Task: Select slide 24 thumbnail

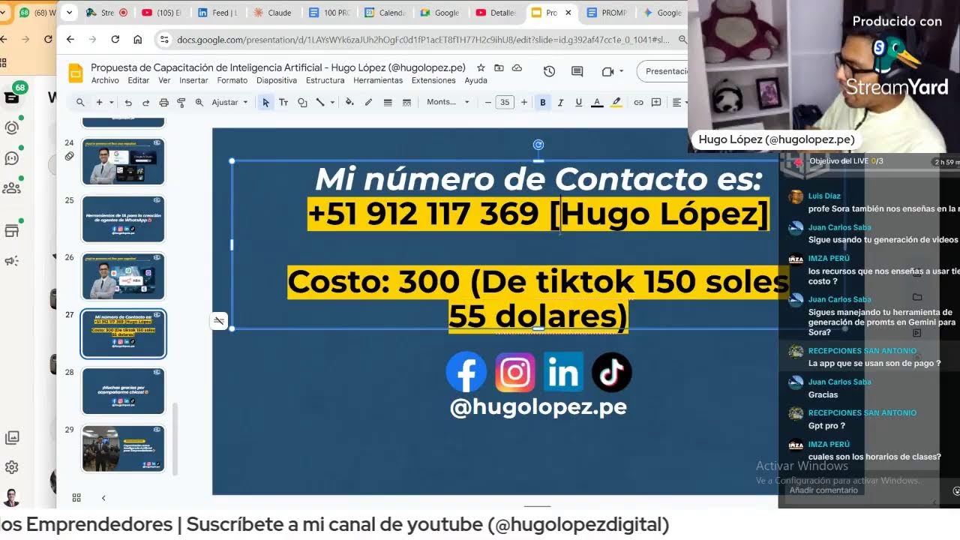Action: tap(123, 161)
